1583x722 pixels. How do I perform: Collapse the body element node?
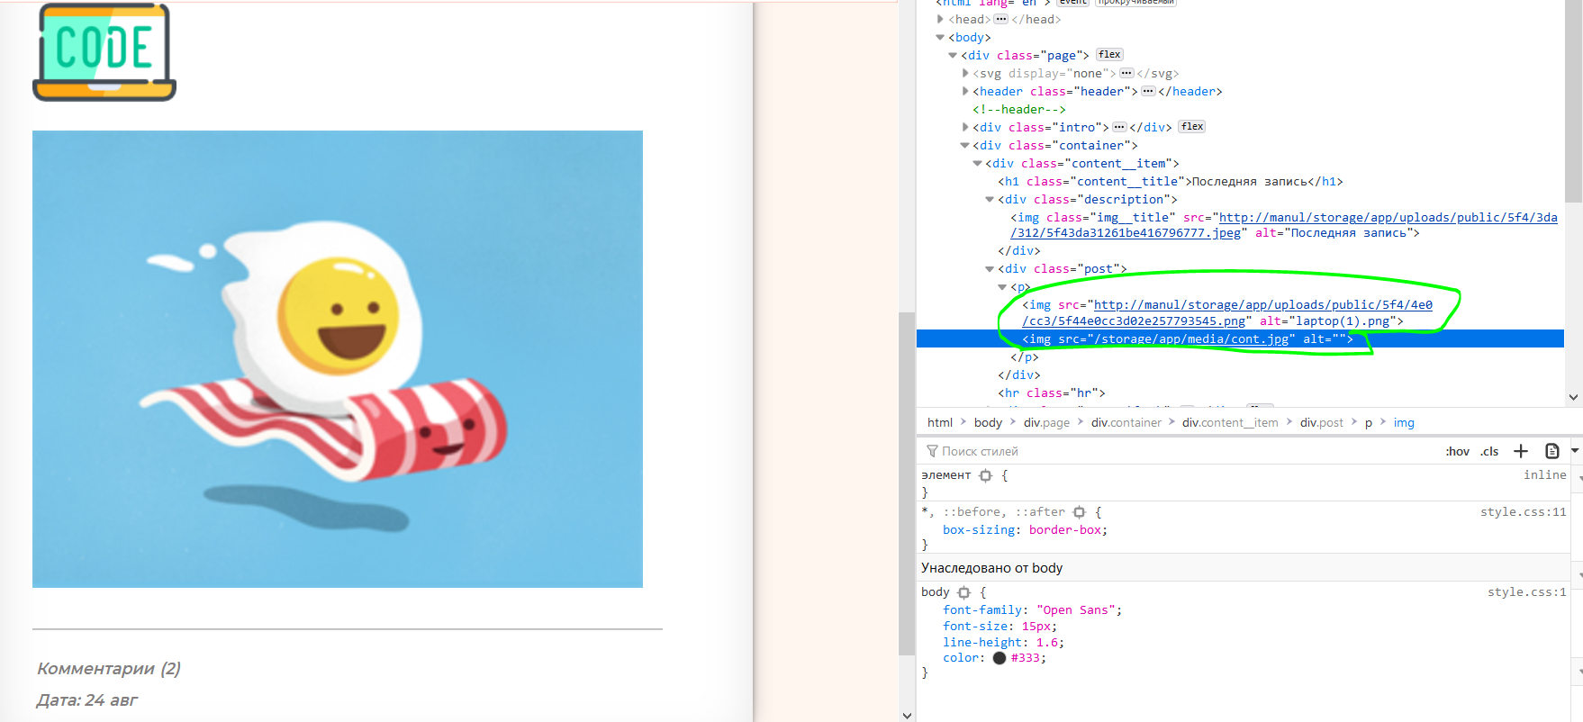940,37
